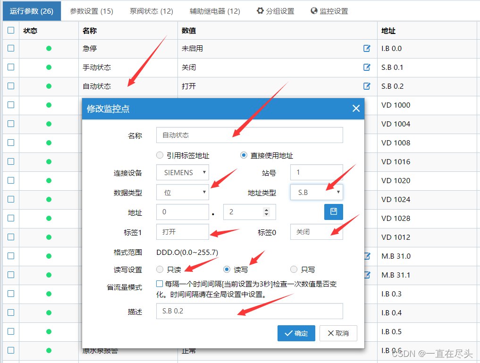This screenshot has height=363, width=480.
Task: Cancel with 取消 button
Action: [338, 333]
